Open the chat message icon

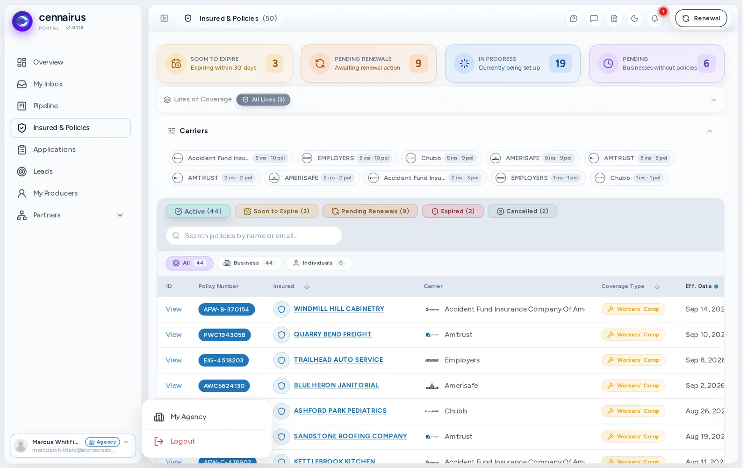click(594, 18)
